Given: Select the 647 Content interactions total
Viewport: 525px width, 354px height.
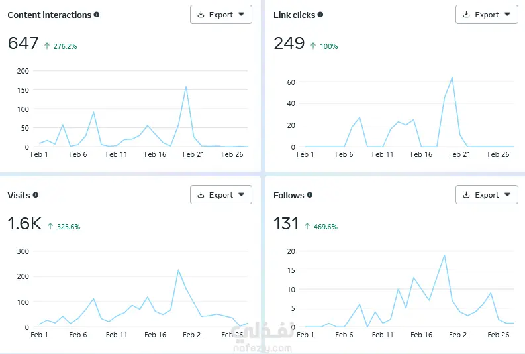Looking at the screenshot, I should point(23,44).
